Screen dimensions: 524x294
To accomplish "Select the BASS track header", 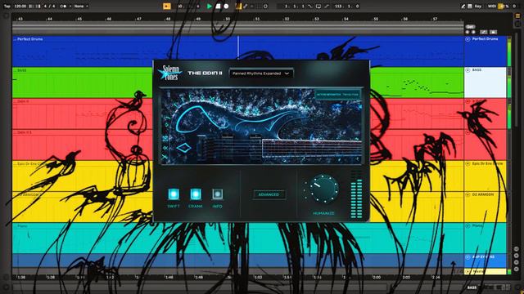I will click(486, 82).
